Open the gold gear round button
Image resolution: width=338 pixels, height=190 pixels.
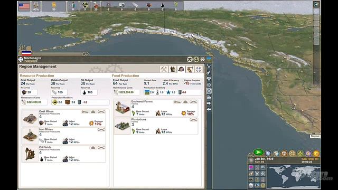[x=292, y=154]
